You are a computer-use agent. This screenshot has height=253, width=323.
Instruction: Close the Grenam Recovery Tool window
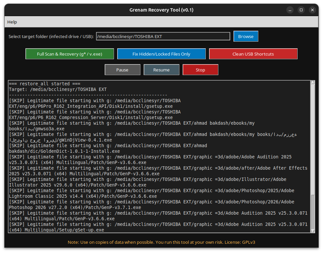click(312, 10)
